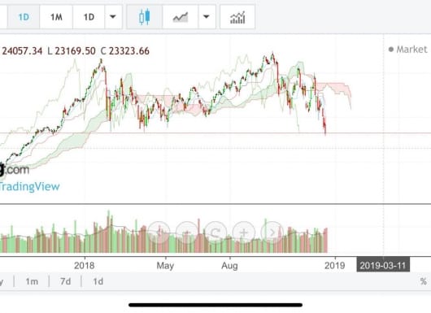This screenshot has width=431, height=313.
Task: Click the horizontal price level line
Action: click(x=215, y=133)
